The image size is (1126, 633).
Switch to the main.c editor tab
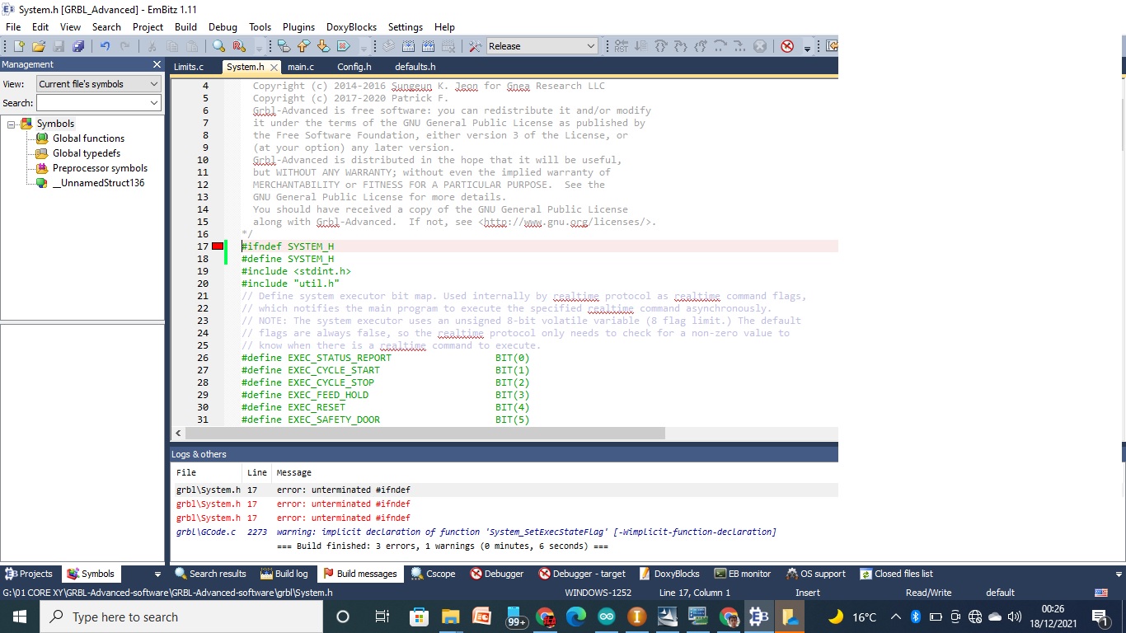click(x=301, y=67)
